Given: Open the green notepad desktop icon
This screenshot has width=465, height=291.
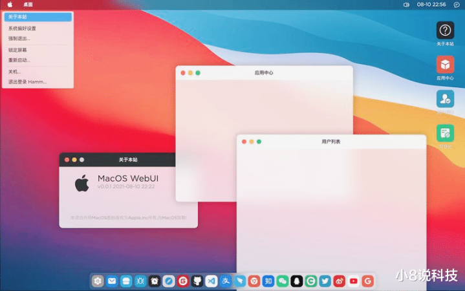Looking at the screenshot, I should tap(445, 133).
